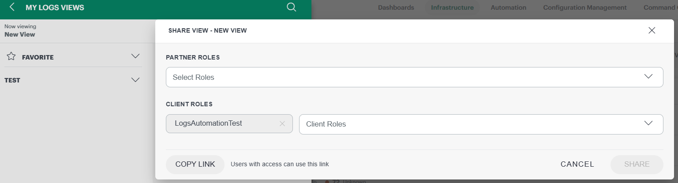Close the Share View dialog with X
Viewport: 678px width, 183px height.
pyautogui.click(x=652, y=30)
